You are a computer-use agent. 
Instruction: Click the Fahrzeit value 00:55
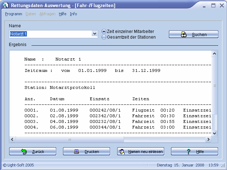pos(168,121)
